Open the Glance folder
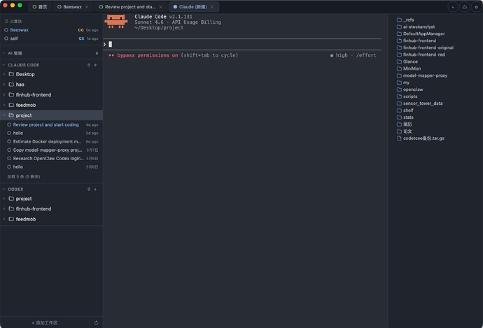 [x=407, y=62]
